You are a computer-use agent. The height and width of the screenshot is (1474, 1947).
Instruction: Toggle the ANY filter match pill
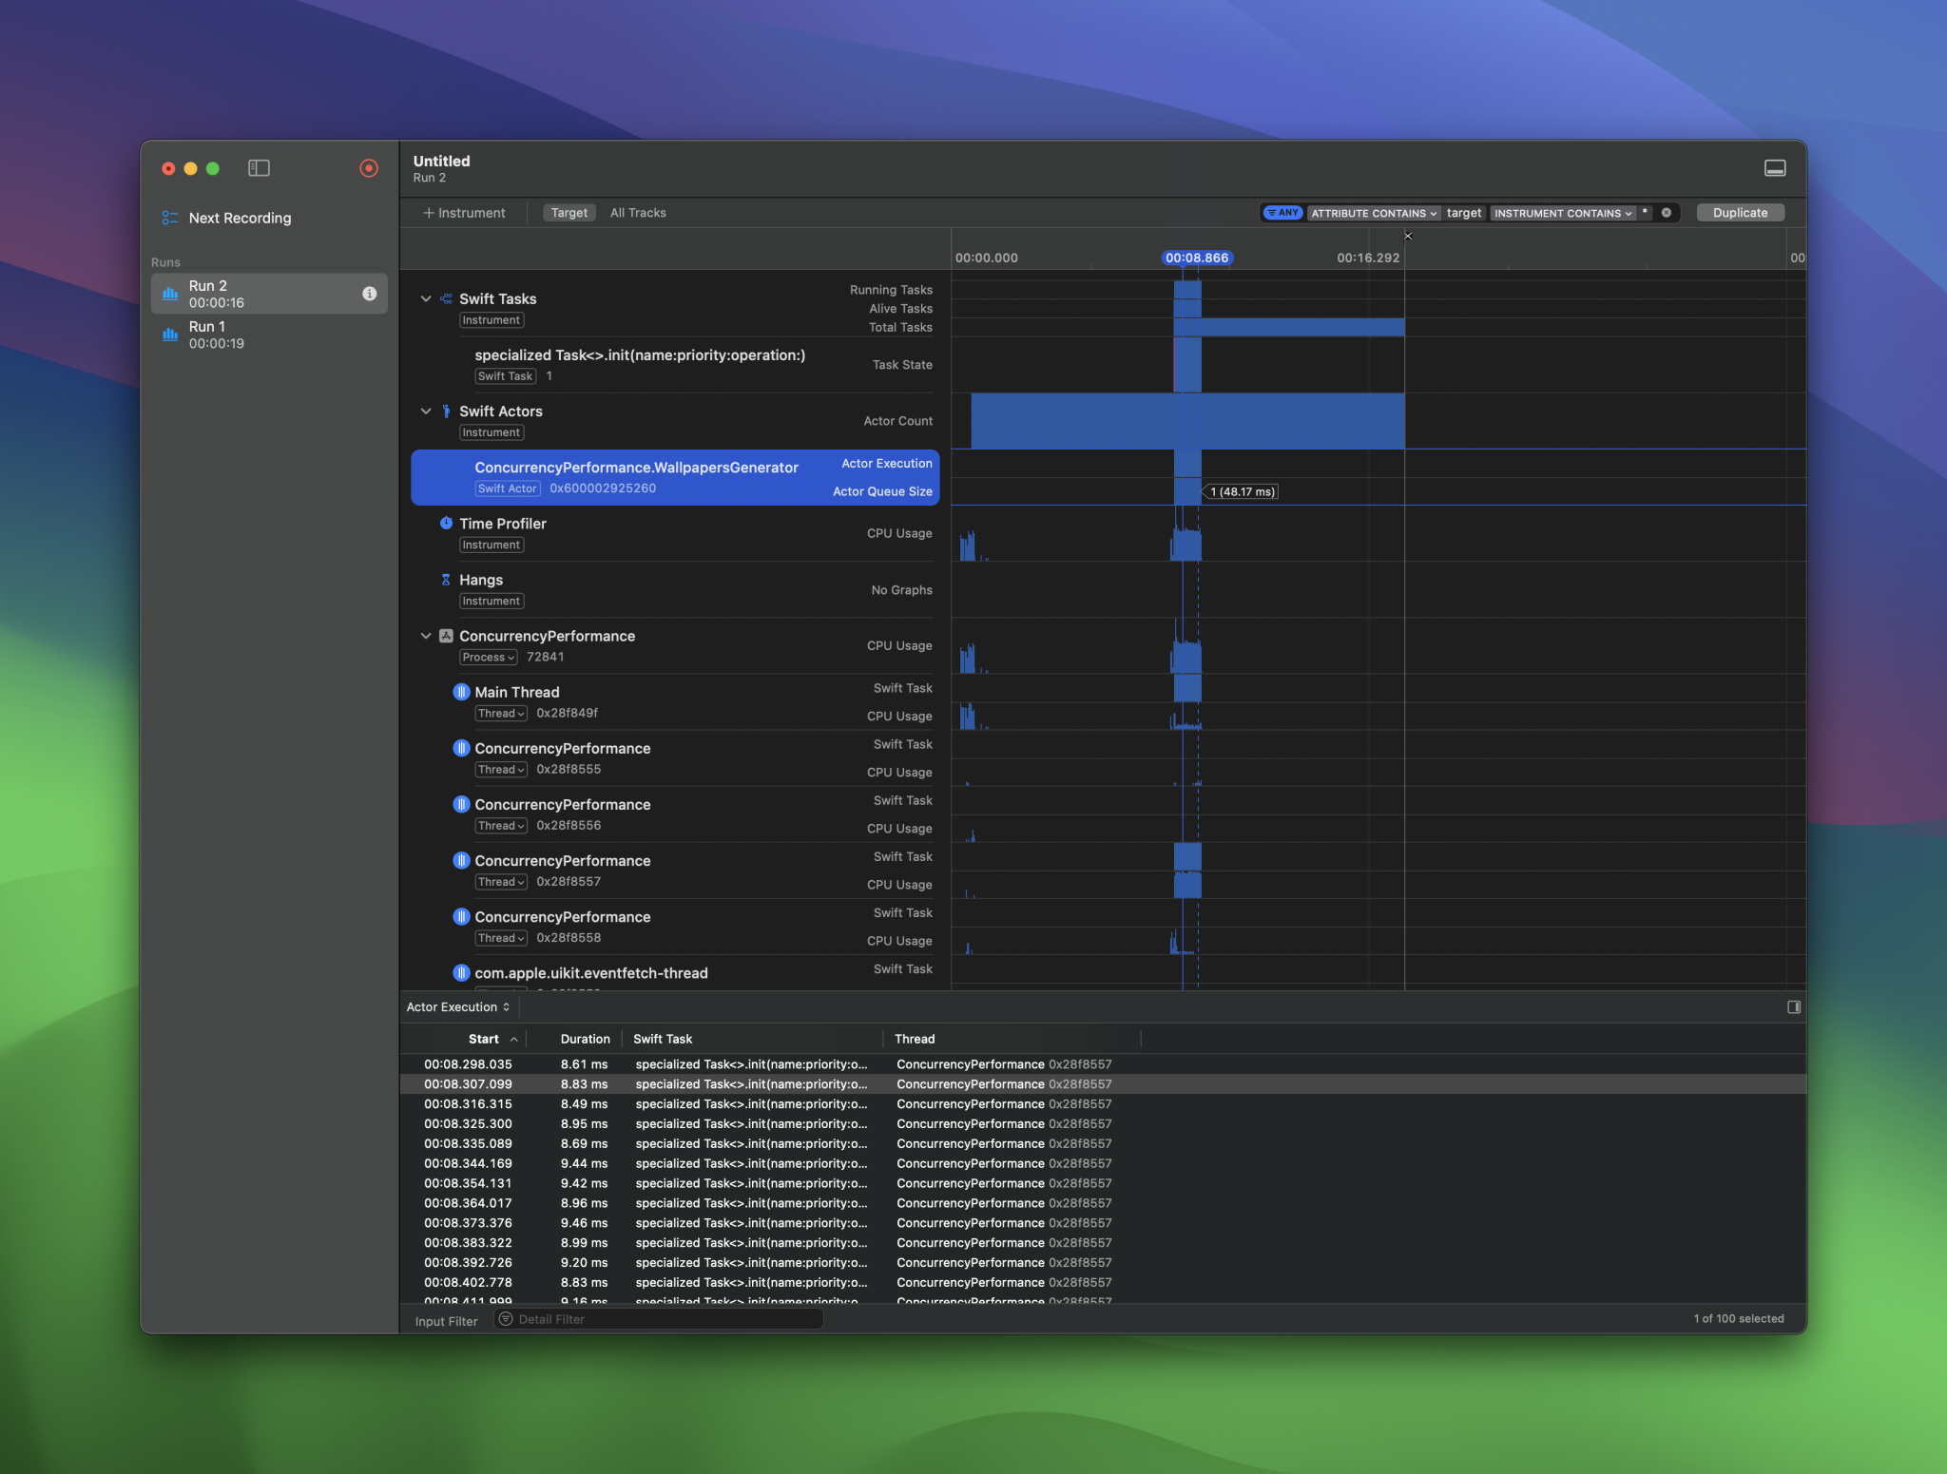pos(1282,213)
